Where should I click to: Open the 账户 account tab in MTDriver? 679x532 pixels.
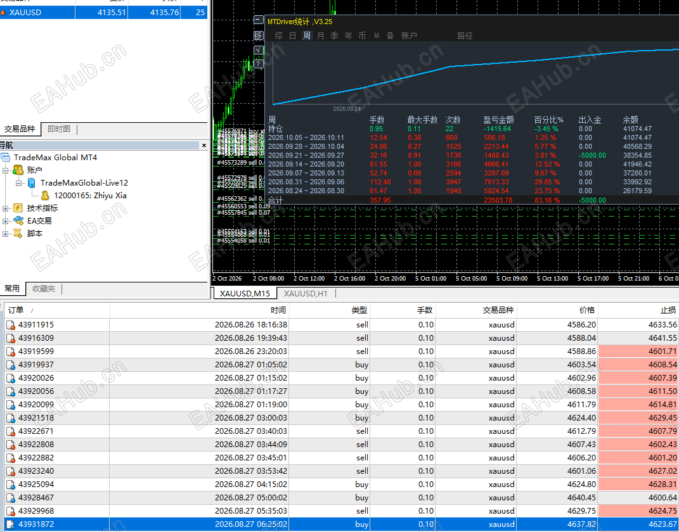[409, 35]
